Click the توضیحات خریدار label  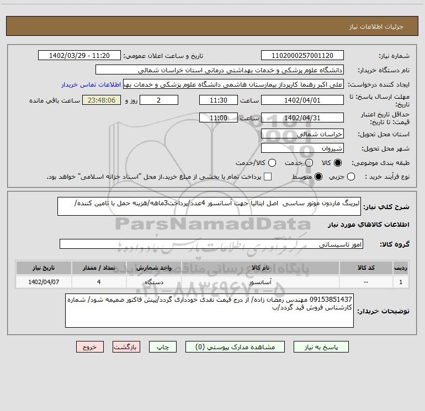pyautogui.click(x=383, y=311)
